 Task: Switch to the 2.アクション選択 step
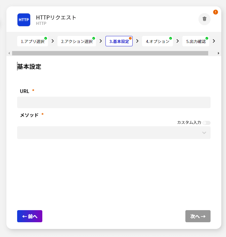tap(77, 42)
